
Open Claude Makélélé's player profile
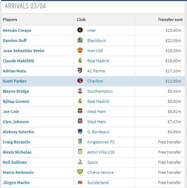pyautogui.click(x=19, y=61)
